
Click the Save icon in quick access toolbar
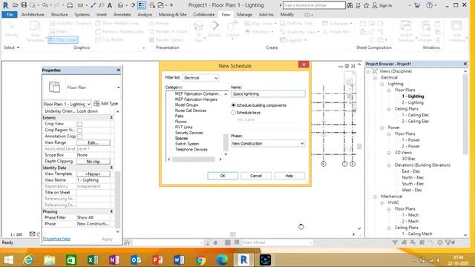coord(24,5)
